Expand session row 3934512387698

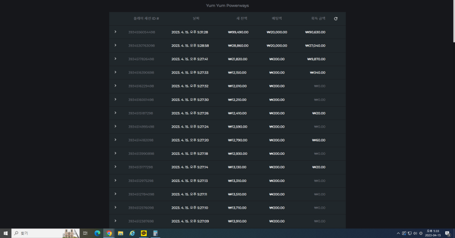click(x=115, y=221)
